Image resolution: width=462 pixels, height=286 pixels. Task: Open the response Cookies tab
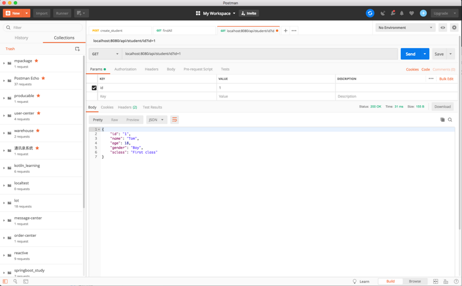pyautogui.click(x=107, y=107)
